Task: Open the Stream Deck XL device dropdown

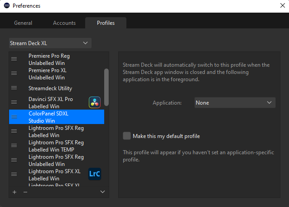Action: pyautogui.click(x=50, y=43)
